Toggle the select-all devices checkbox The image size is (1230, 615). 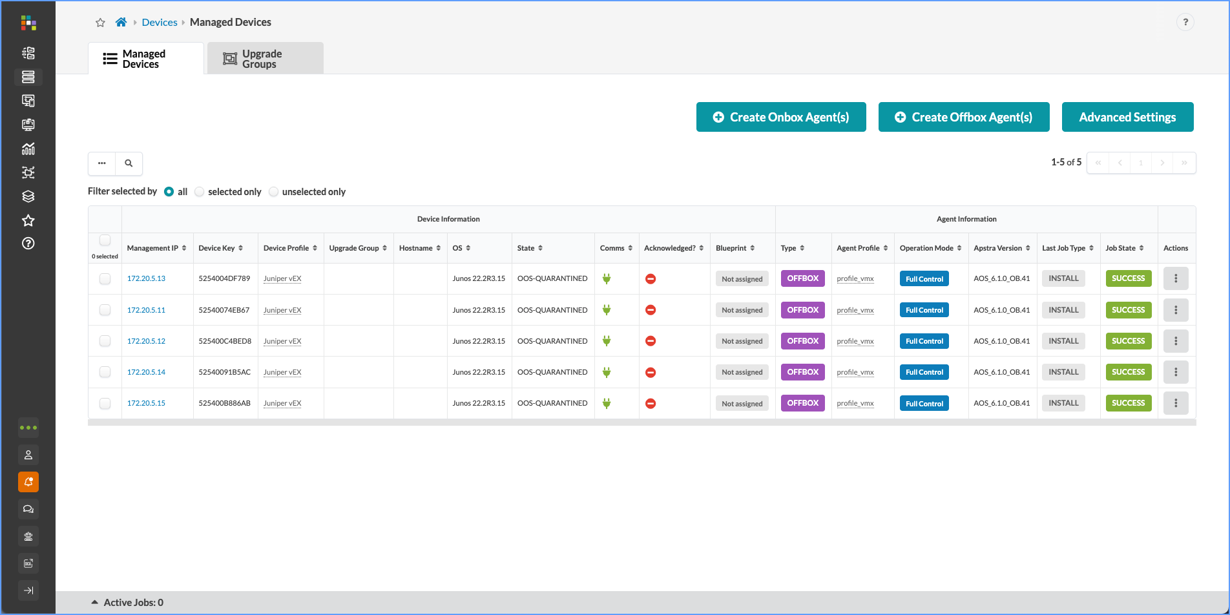pyautogui.click(x=105, y=240)
